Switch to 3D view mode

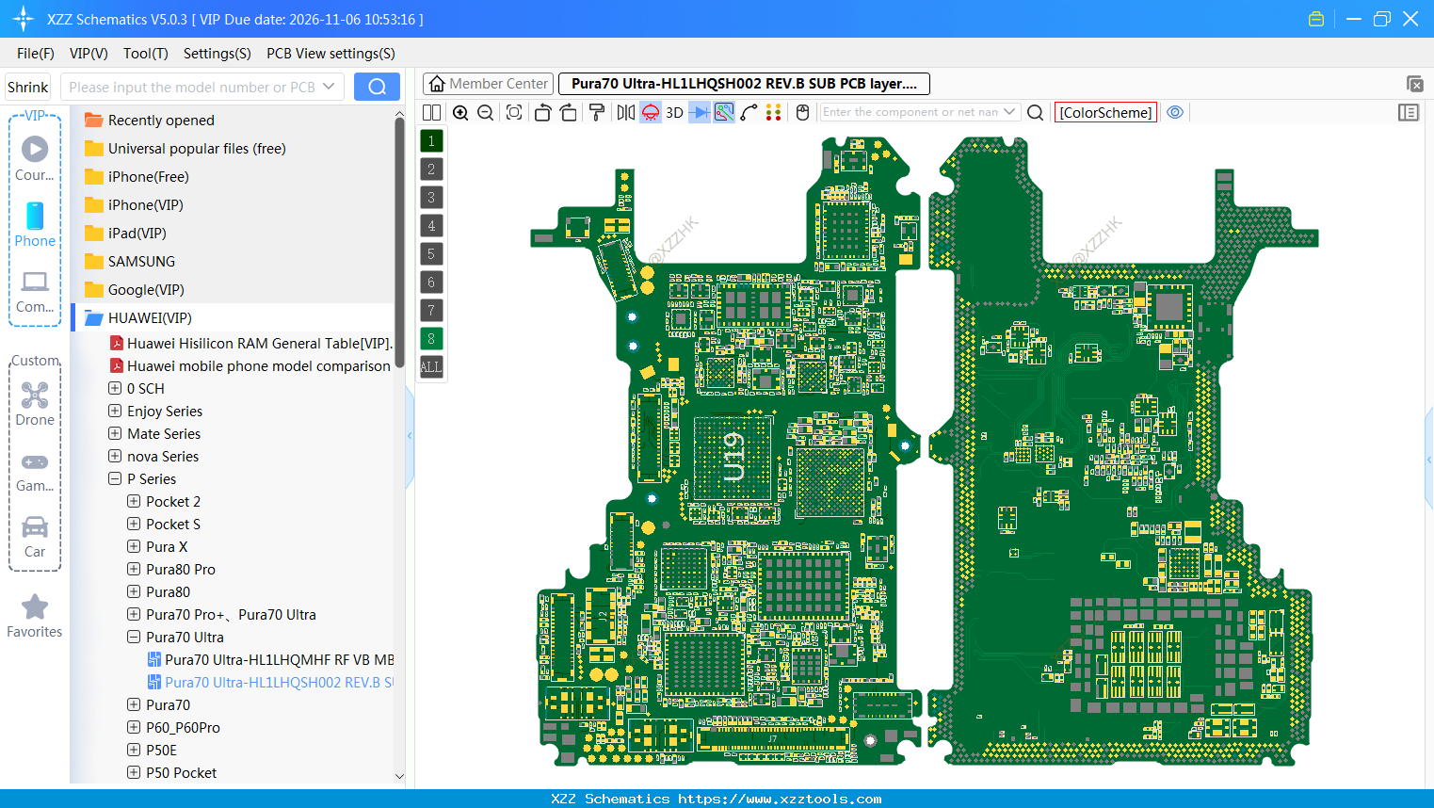673,112
